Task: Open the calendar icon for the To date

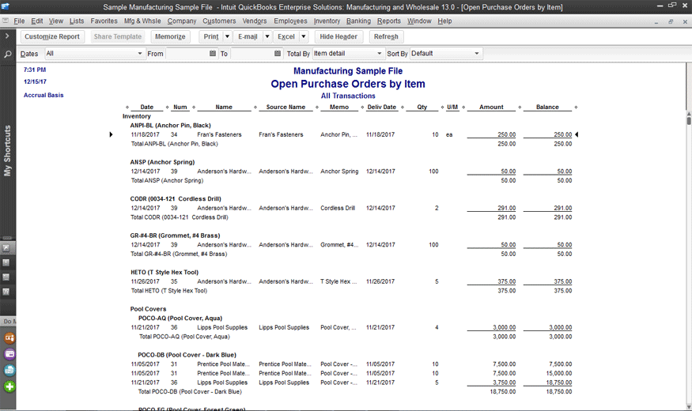Action: [x=278, y=54]
